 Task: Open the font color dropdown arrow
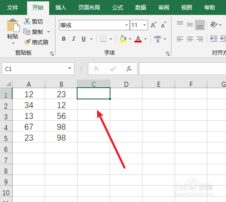pyautogui.click(x=145, y=39)
